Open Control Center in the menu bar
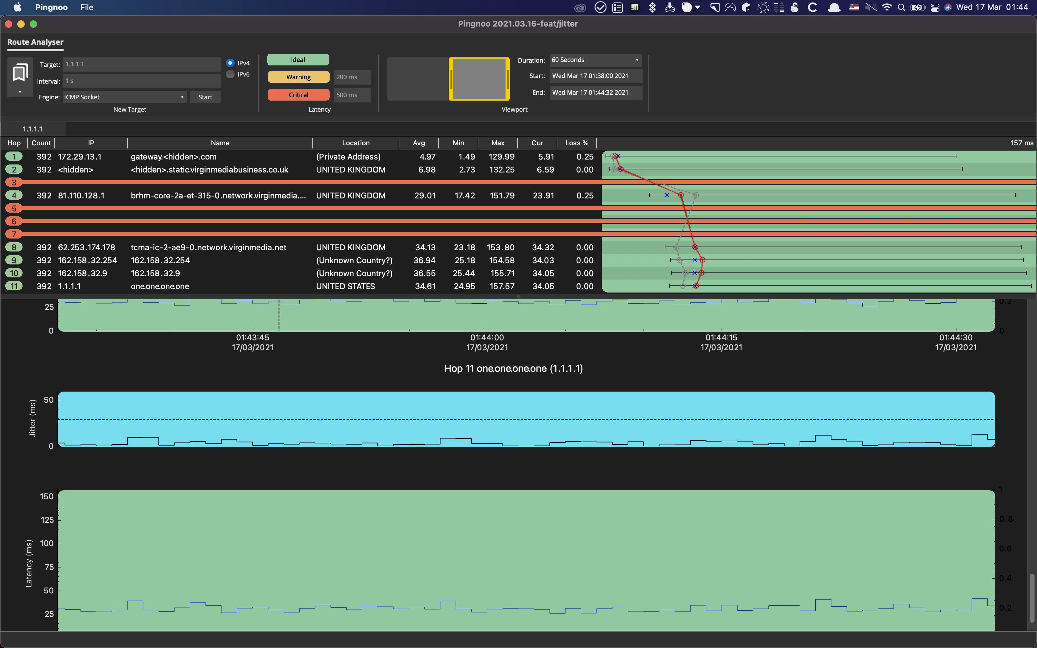Viewport: 1037px width, 648px height. pos(935,7)
